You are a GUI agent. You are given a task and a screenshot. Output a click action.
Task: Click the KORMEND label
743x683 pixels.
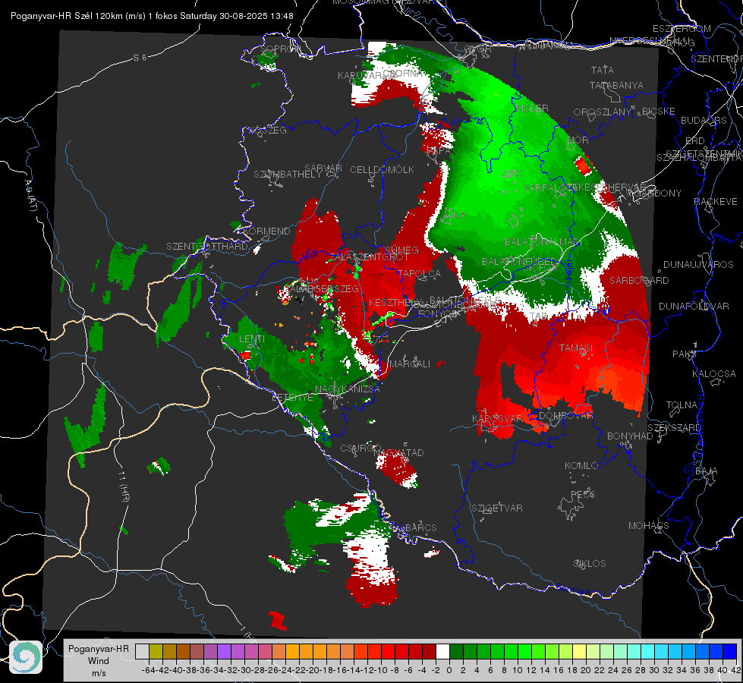tap(266, 231)
